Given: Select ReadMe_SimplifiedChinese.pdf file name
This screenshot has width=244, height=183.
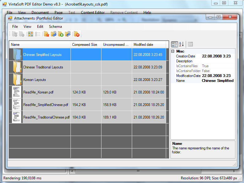Looking at the screenshot, I should 46,105.
